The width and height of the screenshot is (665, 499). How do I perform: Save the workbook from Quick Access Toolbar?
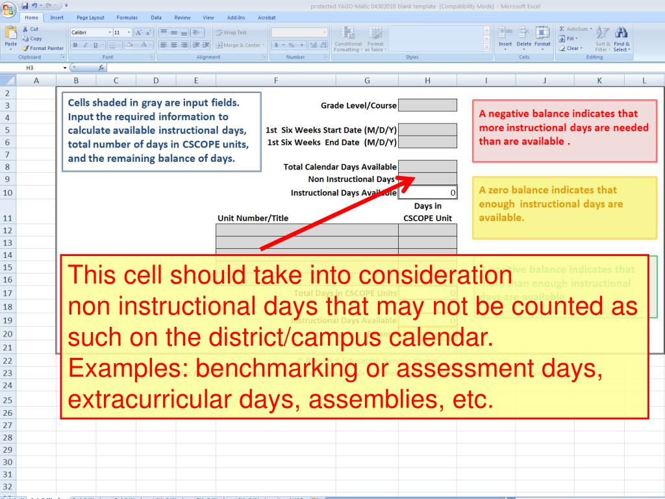coord(25,6)
